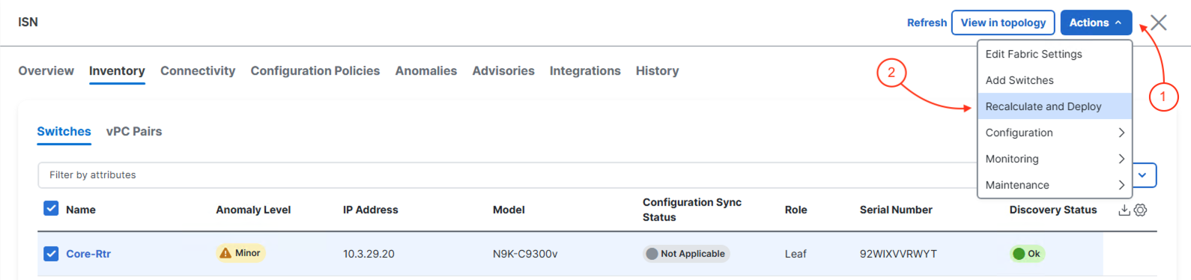Click Configuration Sync Status column header

pos(692,210)
